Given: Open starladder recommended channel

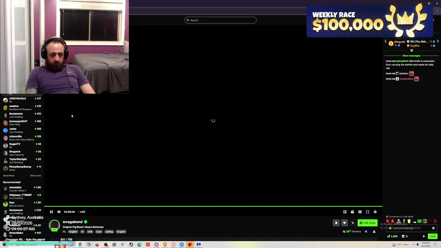Looking at the screenshot, I should pos(22,189).
